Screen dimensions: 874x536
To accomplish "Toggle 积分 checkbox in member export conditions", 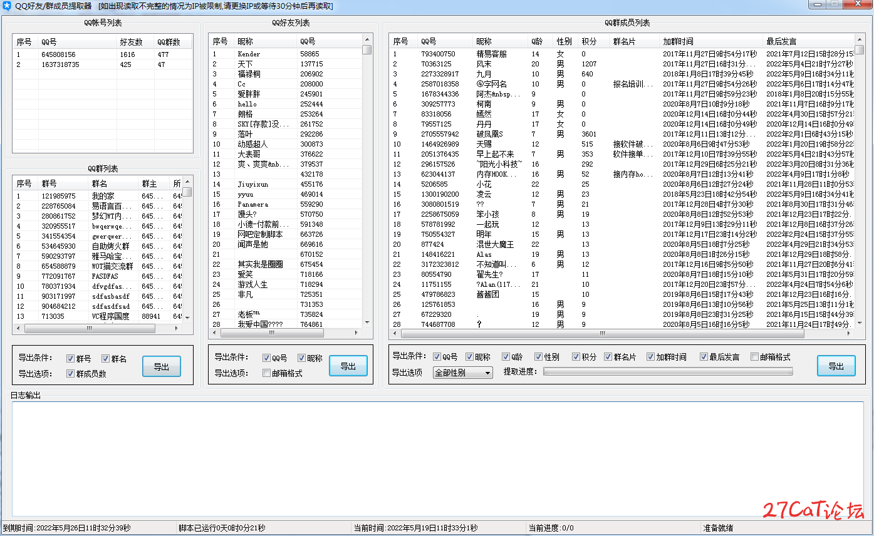I will pyautogui.click(x=576, y=357).
